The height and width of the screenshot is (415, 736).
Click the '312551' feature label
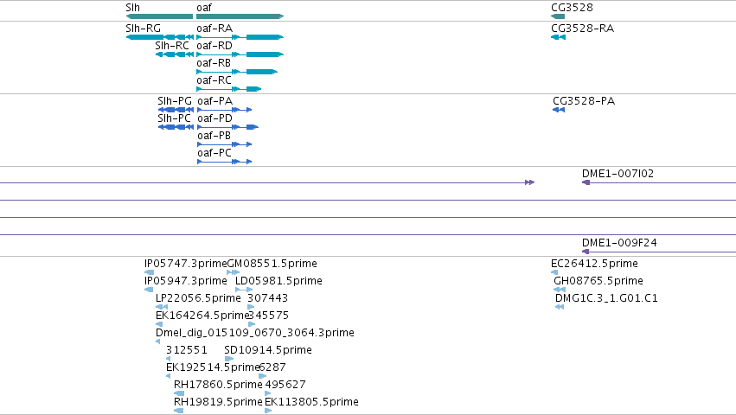186,350
